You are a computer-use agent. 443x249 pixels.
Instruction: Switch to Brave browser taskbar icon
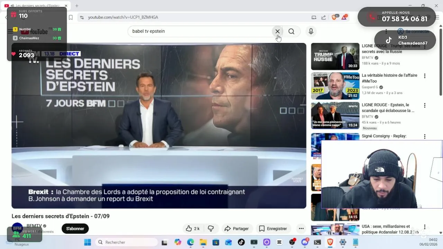[x=330, y=242]
